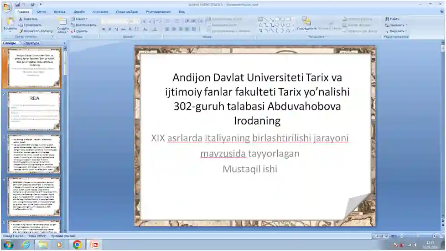Toggle underline formatting
Image resolution: width=446 pixels, height=251 pixels.
click(116, 29)
